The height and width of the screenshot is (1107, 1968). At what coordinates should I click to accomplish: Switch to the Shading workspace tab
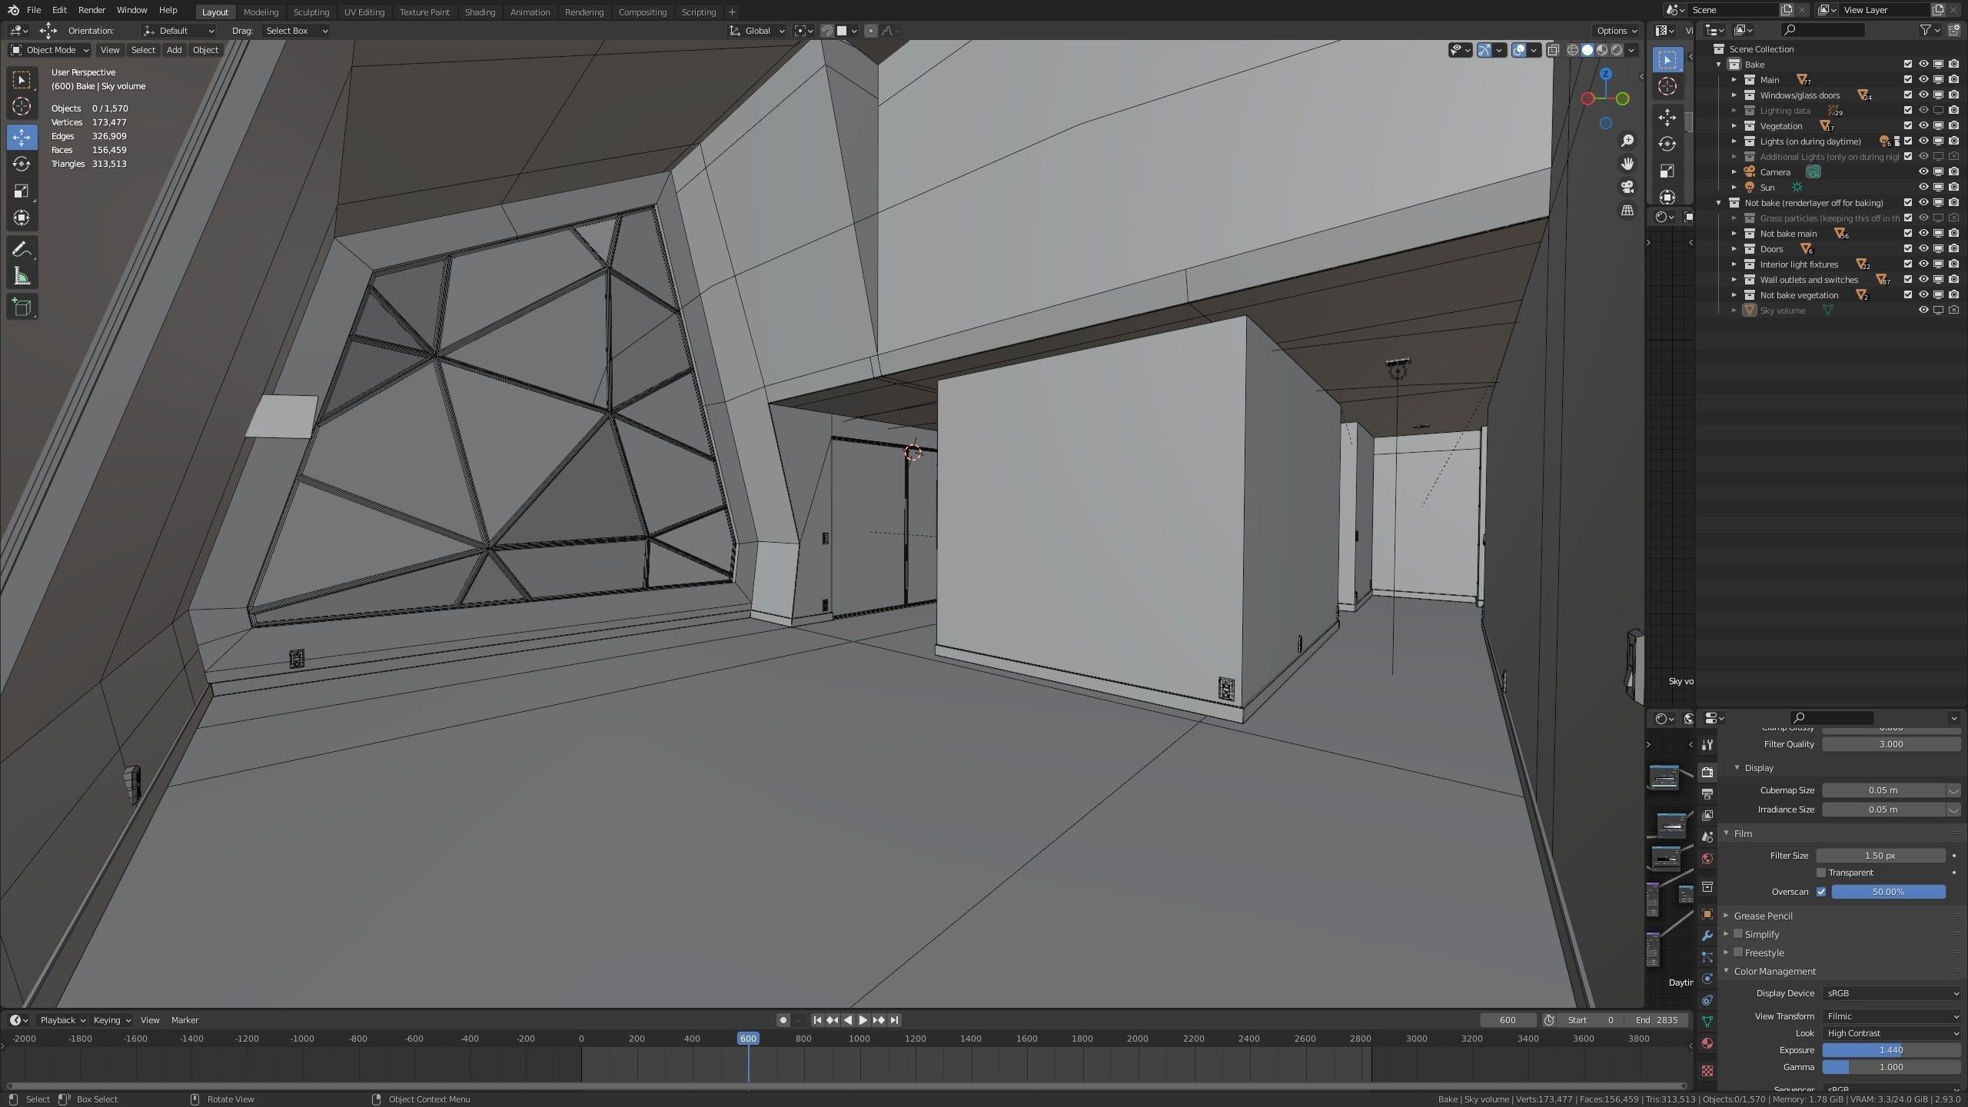(x=480, y=12)
